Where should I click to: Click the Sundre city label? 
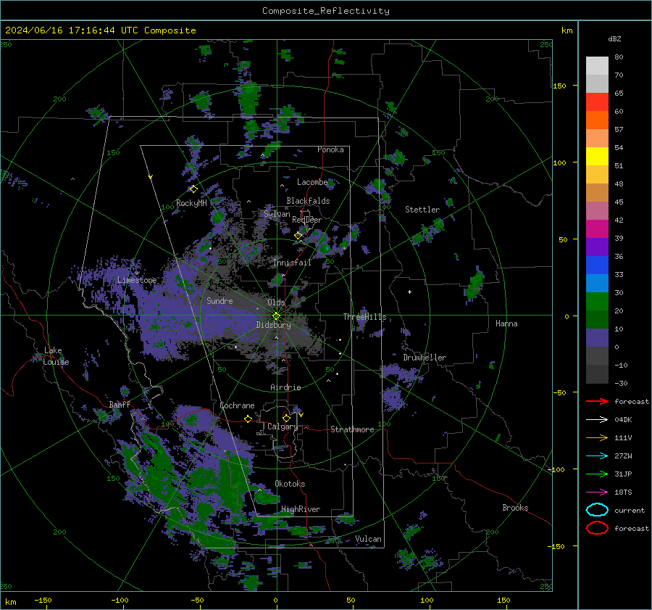point(220,300)
